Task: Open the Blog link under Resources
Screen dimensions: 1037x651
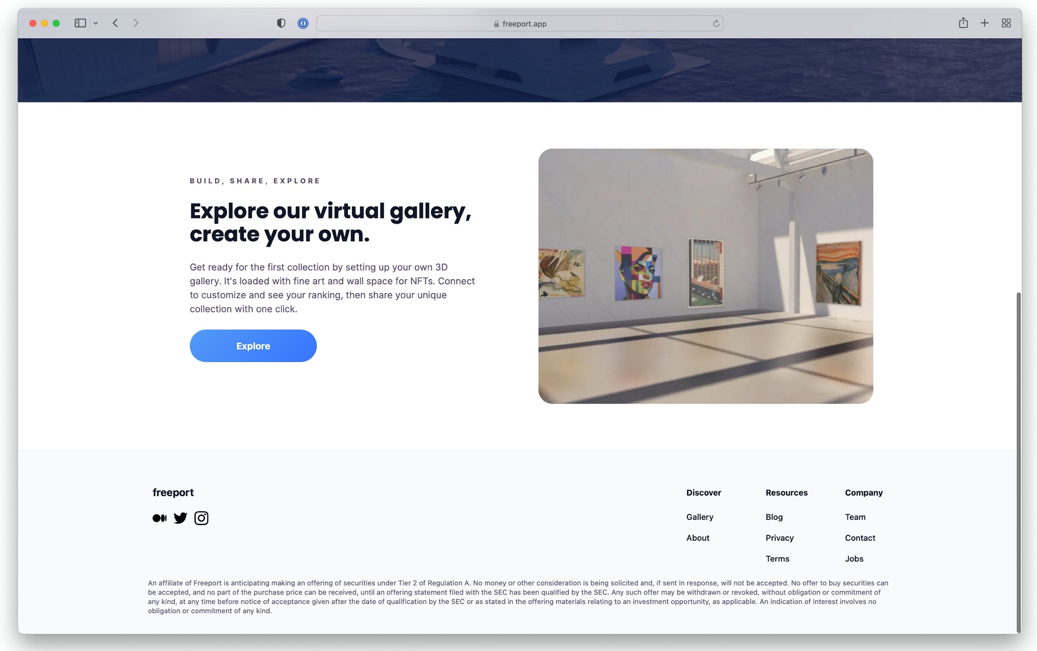Action: coord(774,517)
